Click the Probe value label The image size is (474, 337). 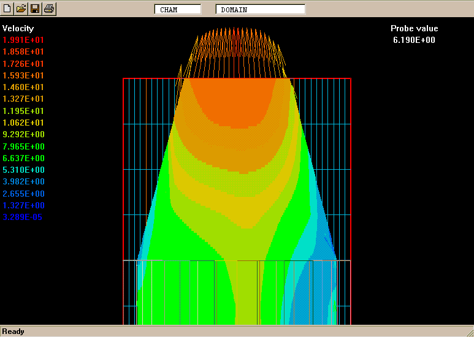(x=415, y=28)
